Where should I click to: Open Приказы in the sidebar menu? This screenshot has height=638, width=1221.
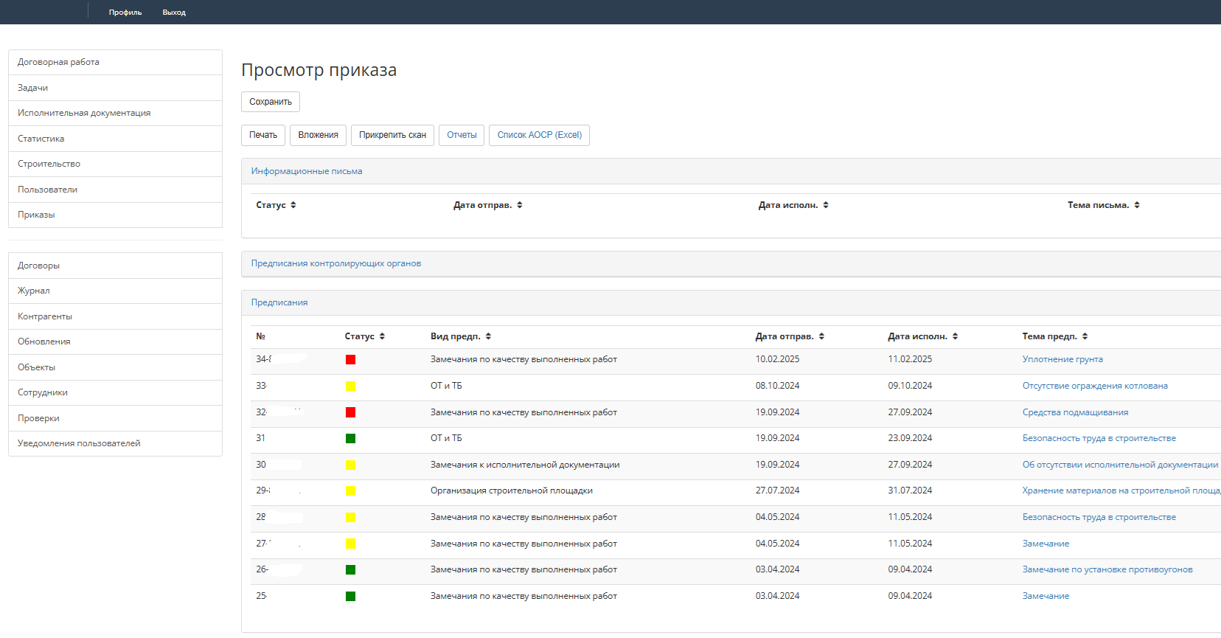36,215
